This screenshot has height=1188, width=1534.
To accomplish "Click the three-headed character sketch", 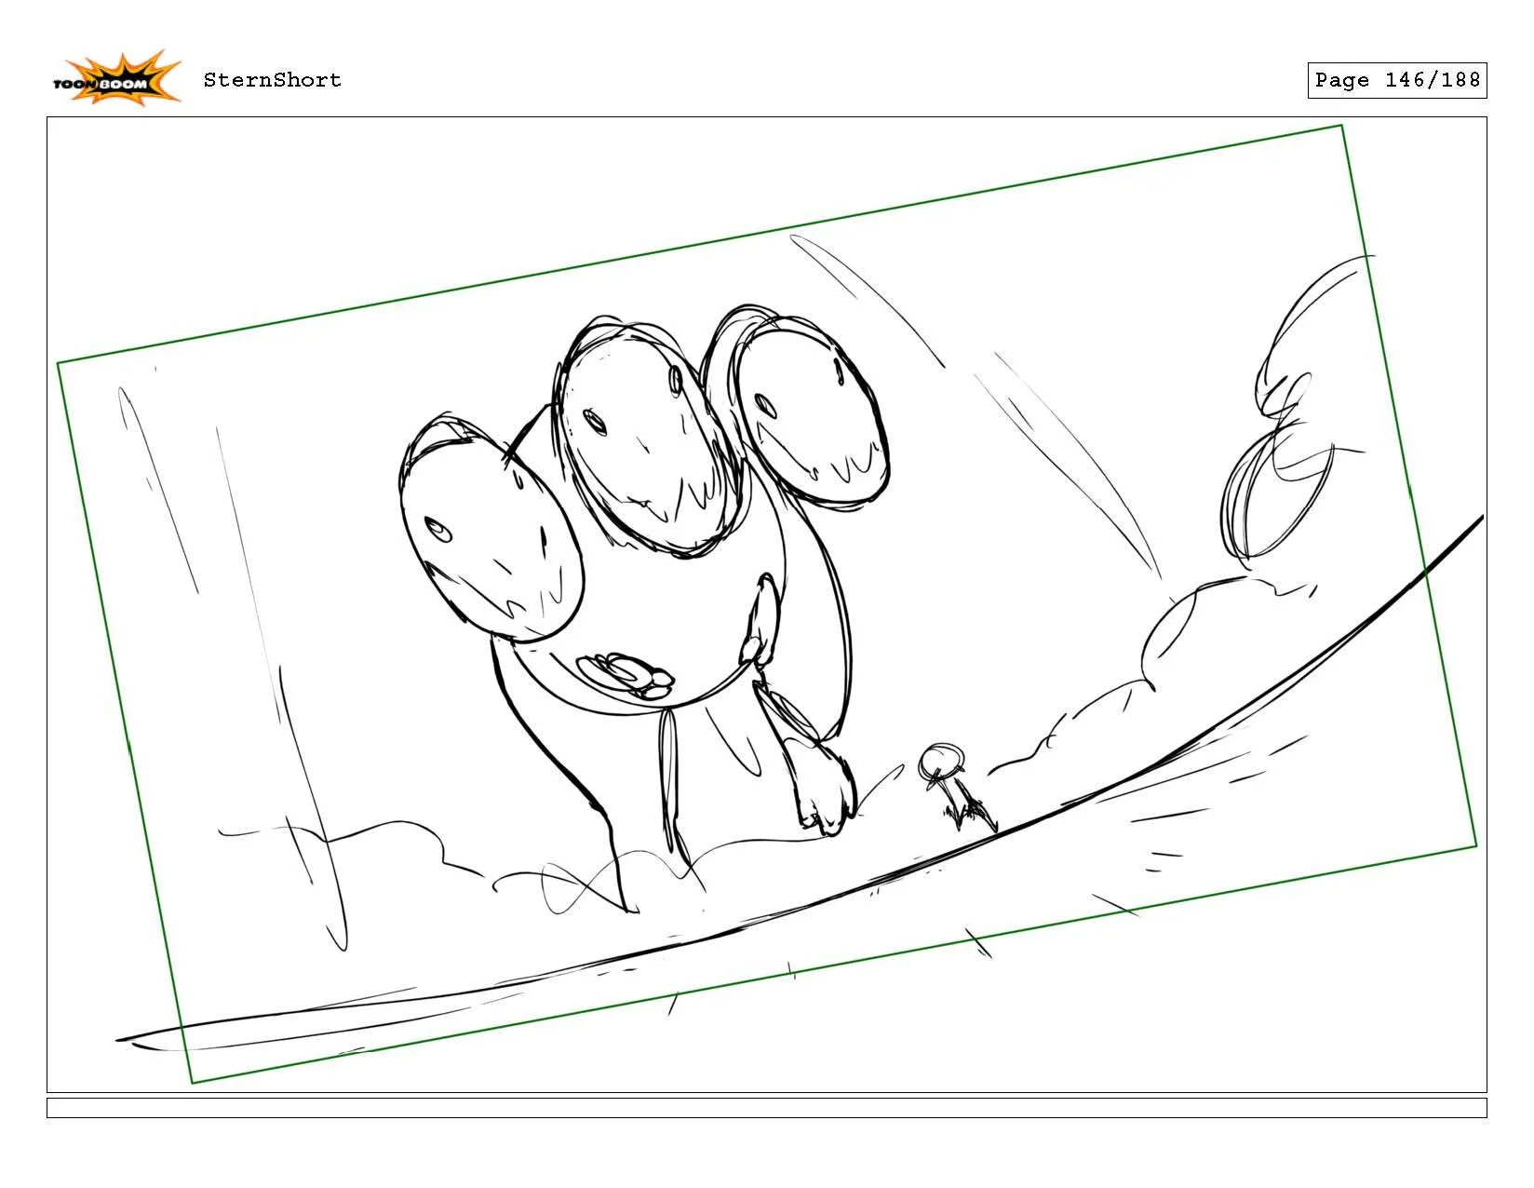I will coord(652,559).
